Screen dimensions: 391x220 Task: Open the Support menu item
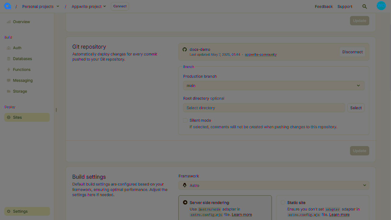pos(345,6)
